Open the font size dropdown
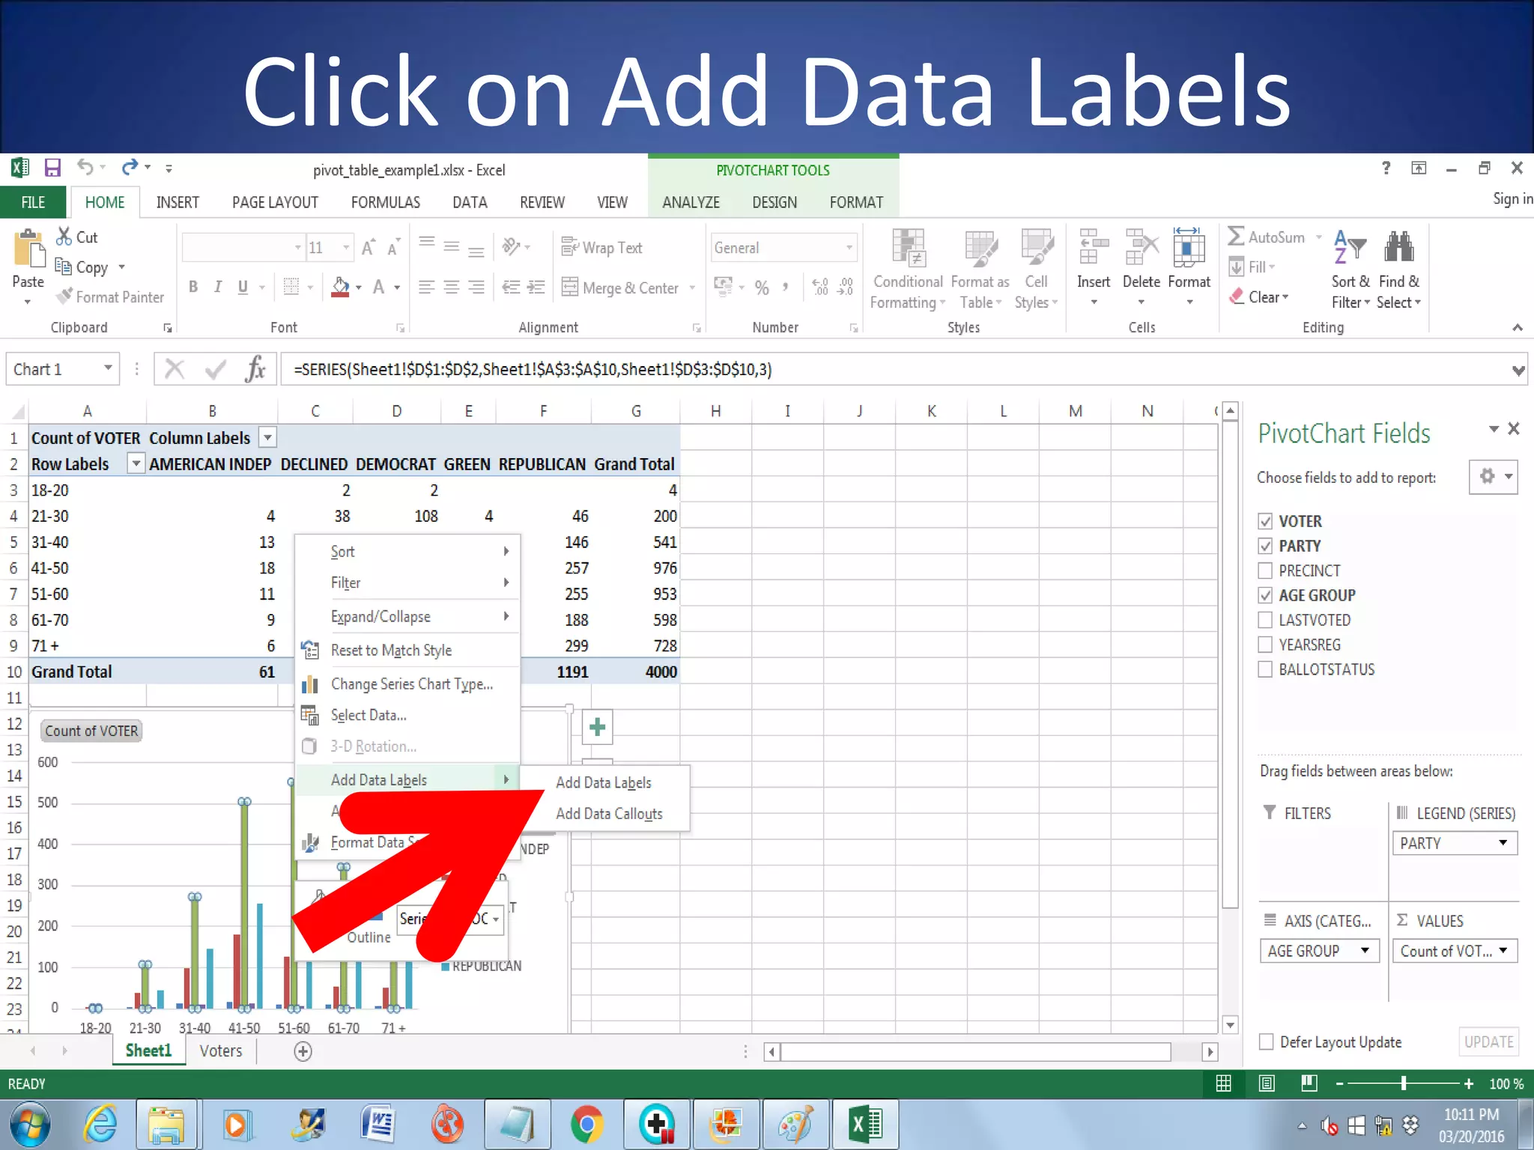The width and height of the screenshot is (1534, 1150). (345, 248)
